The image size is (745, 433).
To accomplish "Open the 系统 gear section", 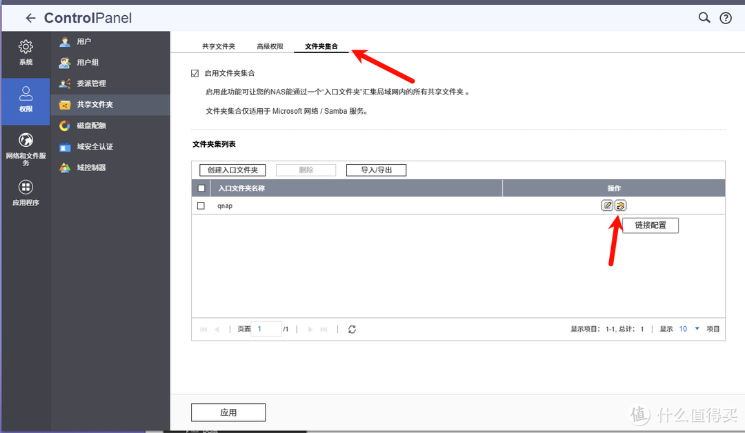I will pos(26,52).
